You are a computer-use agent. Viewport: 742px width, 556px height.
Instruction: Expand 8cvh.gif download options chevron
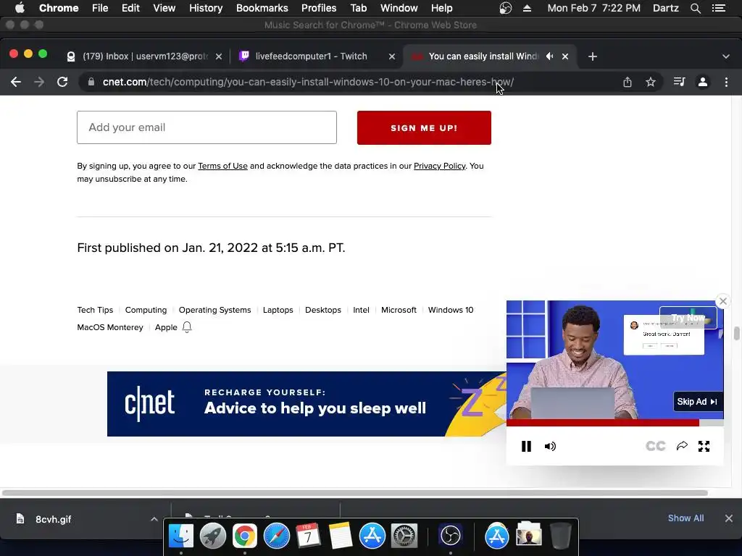(154, 519)
